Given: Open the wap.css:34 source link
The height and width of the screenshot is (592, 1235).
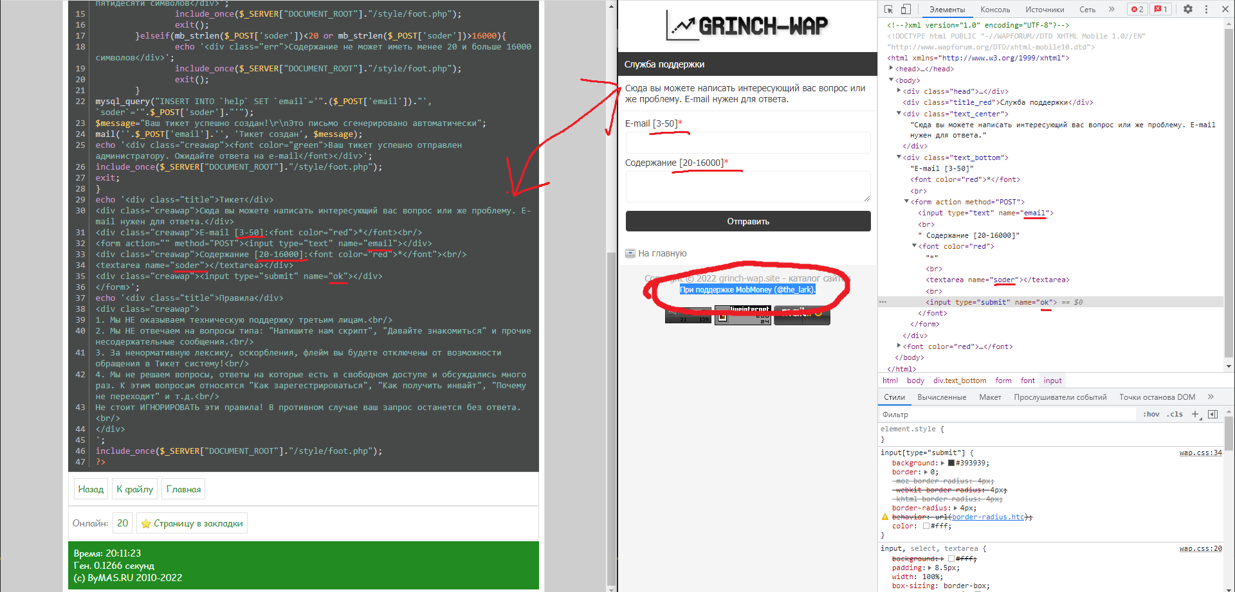Looking at the screenshot, I should pyautogui.click(x=1200, y=453).
